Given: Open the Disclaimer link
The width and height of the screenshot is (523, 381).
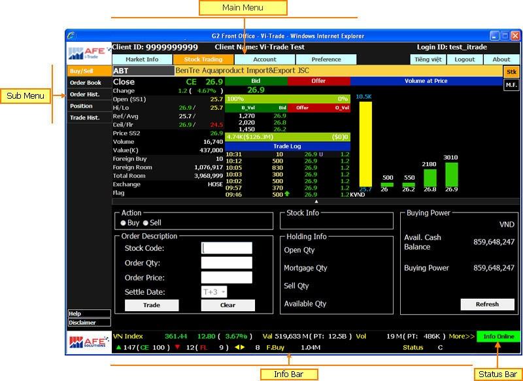Looking at the screenshot, I should [89, 322].
